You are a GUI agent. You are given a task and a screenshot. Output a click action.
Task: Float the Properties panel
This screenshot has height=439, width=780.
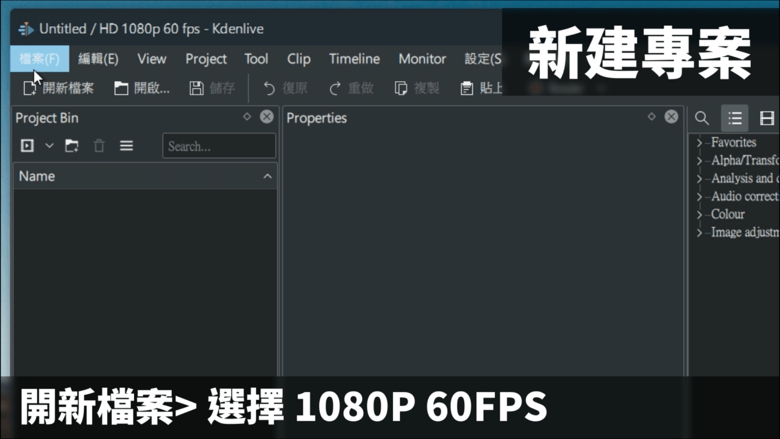click(652, 117)
